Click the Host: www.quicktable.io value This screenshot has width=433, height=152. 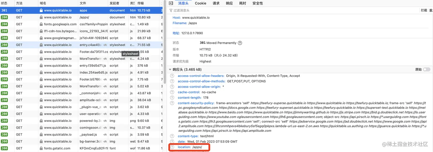coord(196,18)
